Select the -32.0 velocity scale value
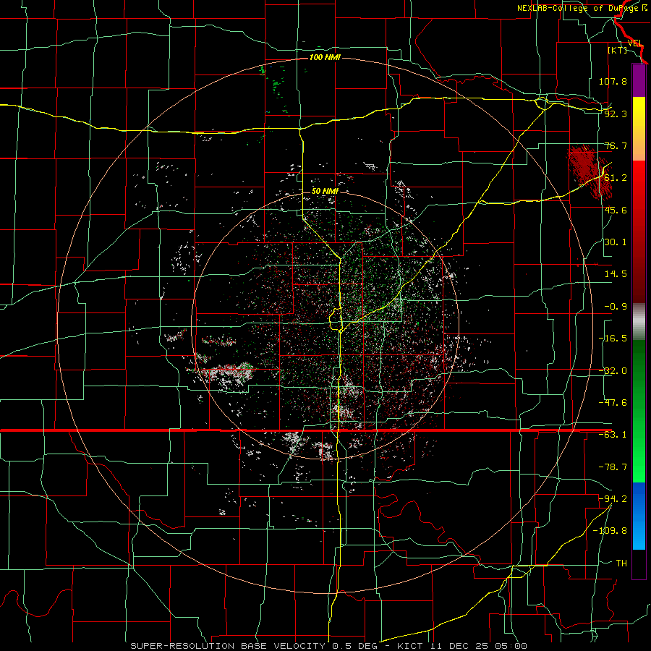The height and width of the screenshot is (651, 651). click(613, 371)
